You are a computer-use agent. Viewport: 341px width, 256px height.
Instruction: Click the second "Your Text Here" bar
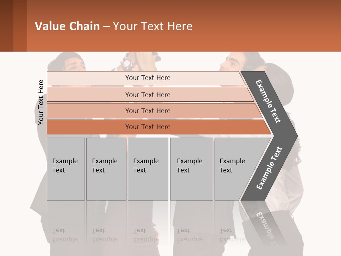147,95
